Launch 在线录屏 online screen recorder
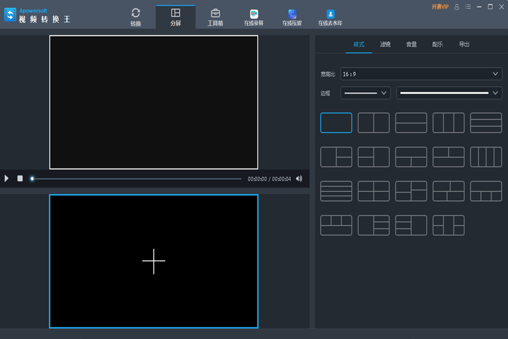 point(253,17)
